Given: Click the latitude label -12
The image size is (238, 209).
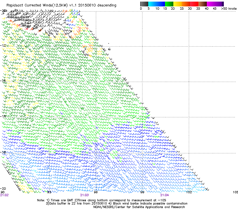Looking at the screenshot, I should pos(3,45).
